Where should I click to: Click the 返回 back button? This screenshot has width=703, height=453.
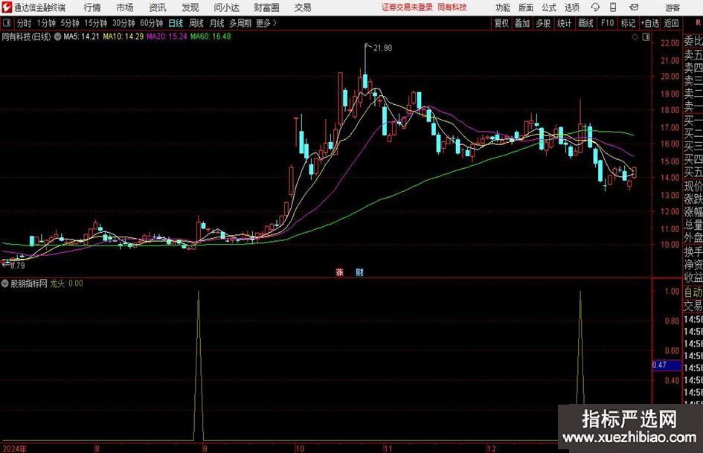click(671, 23)
